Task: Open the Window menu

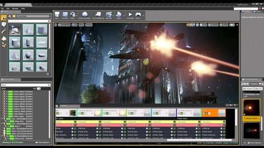Action: coord(15,8)
